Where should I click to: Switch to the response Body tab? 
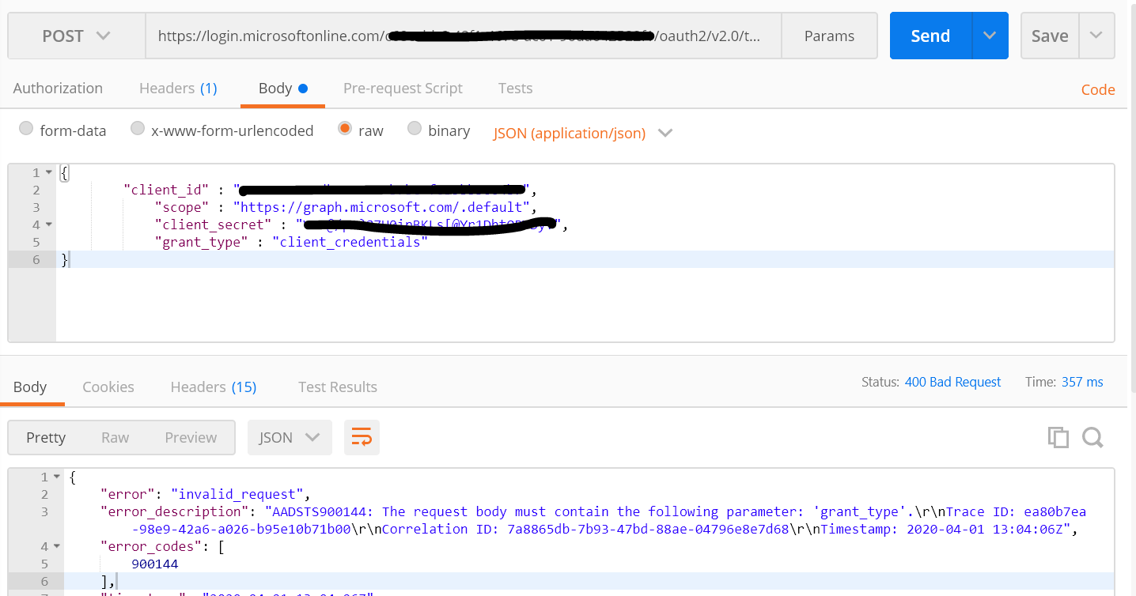pyautogui.click(x=30, y=387)
